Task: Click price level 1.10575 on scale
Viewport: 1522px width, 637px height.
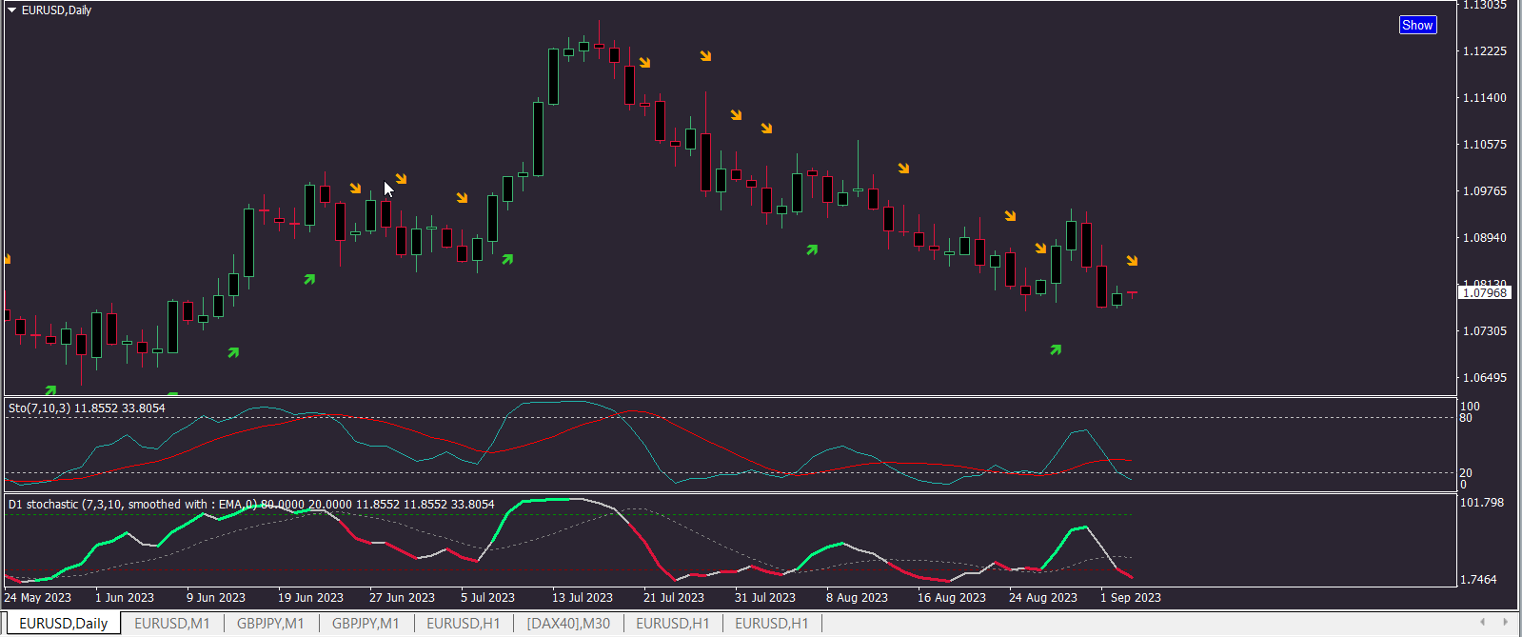Action: (x=1485, y=145)
